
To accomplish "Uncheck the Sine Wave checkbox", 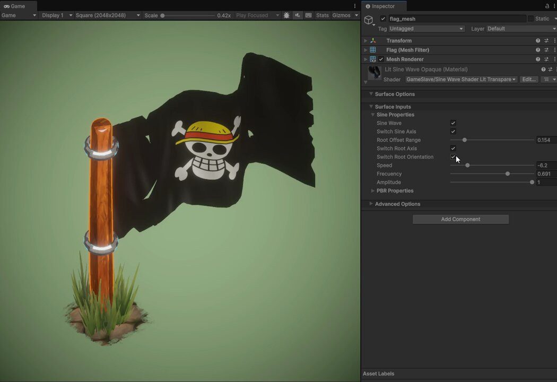I will (x=453, y=123).
